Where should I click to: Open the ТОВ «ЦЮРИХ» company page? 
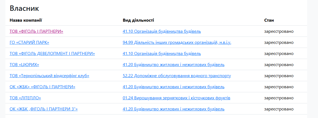click(24, 65)
